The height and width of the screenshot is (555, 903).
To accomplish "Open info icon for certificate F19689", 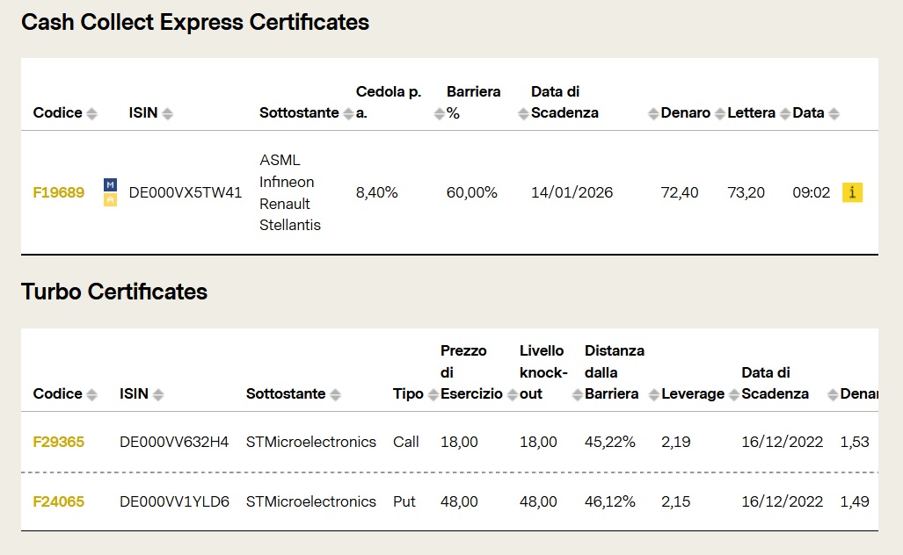I will coord(852,192).
